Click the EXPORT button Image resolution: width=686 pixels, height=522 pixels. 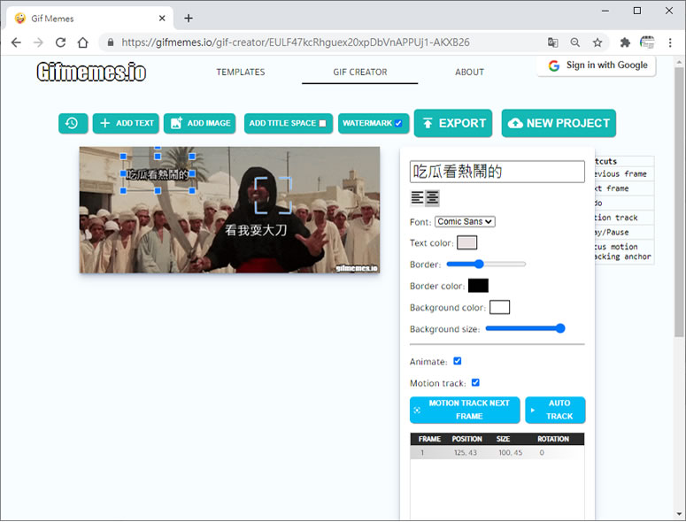453,123
